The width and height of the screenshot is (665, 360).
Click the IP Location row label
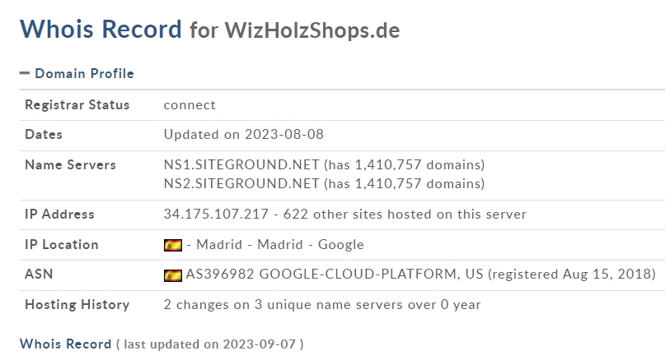click(62, 244)
